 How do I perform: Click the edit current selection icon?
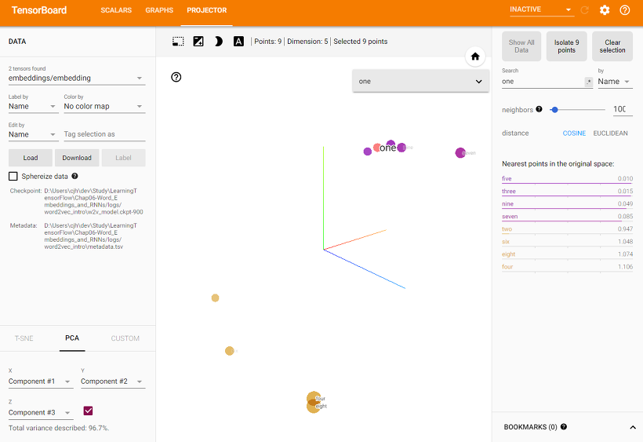[198, 42]
